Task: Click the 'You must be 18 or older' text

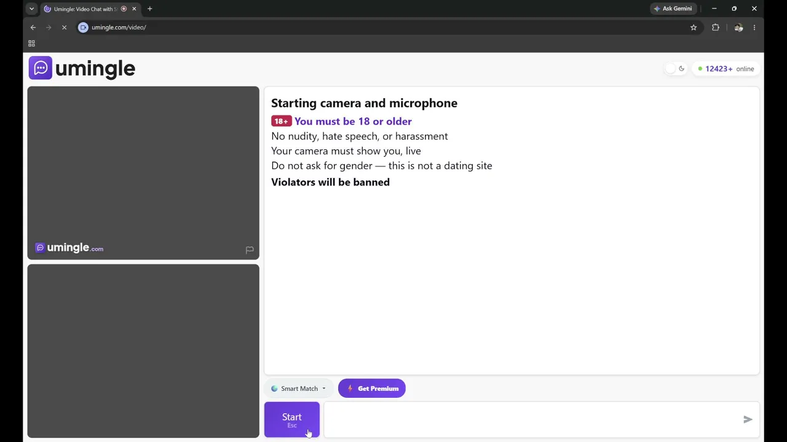Action: point(353,122)
